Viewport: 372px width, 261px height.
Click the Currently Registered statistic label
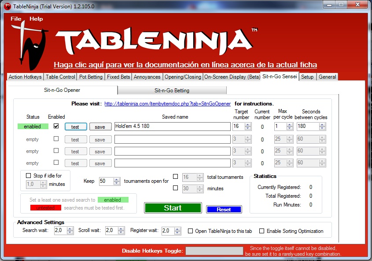[x=279, y=187]
